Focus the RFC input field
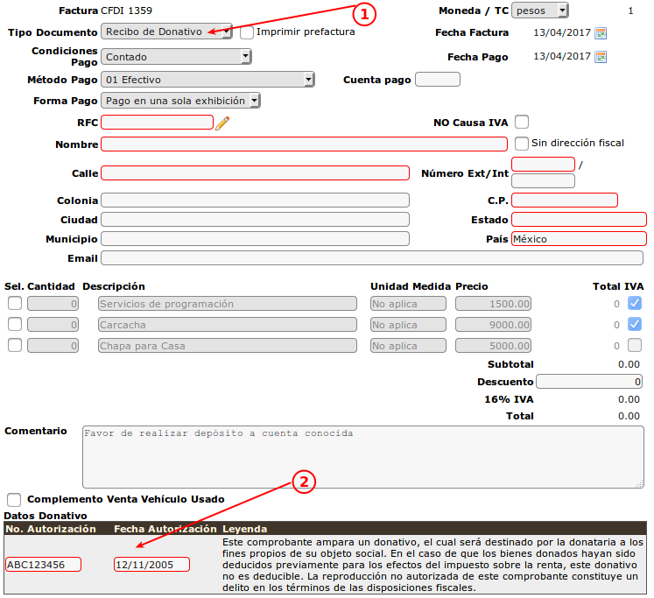The image size is (654, 598). click(158, 123)
